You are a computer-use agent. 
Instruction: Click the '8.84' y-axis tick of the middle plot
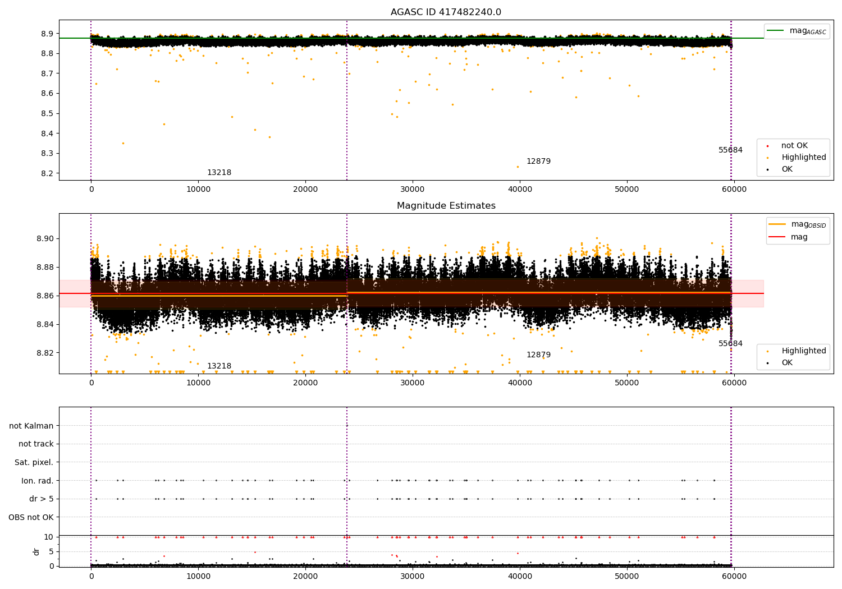coord(45,324)
